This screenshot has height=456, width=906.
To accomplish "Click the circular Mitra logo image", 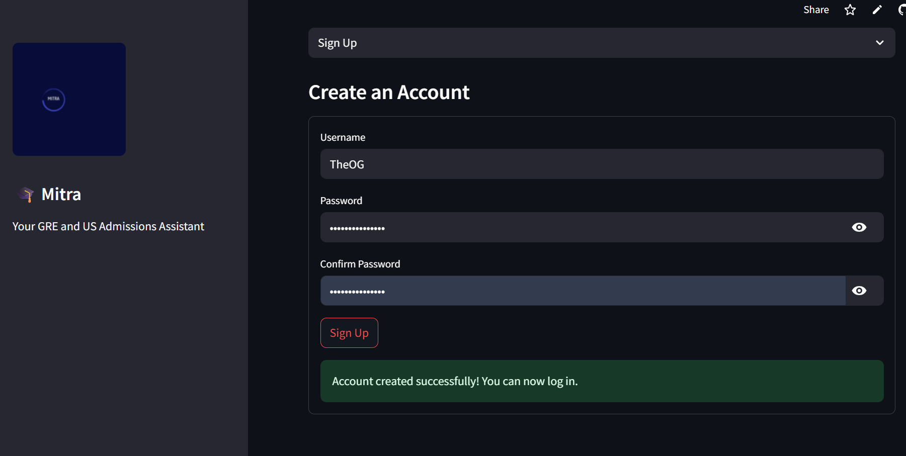I will click(54, 100).
